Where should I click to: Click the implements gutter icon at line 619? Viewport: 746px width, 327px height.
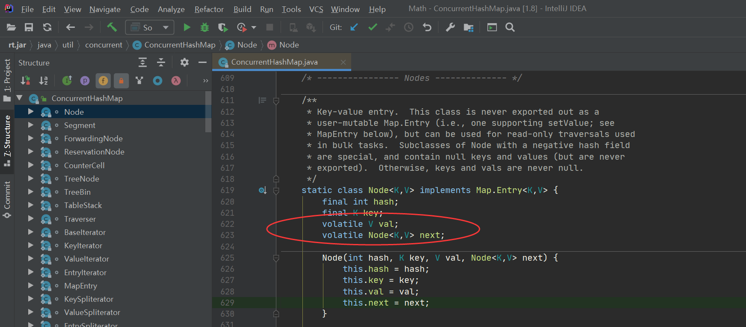click(x=262, y=190)
